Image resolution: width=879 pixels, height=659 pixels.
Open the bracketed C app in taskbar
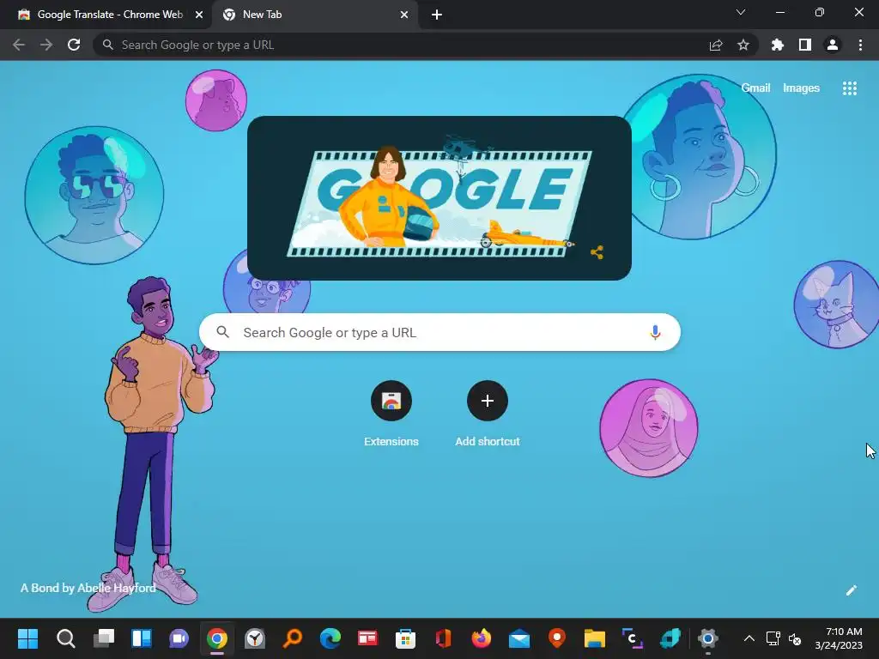click(633, 638)
